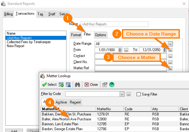Sort by the Atty column header
Screen dimensions: 189x132
(x=165, y=109)
